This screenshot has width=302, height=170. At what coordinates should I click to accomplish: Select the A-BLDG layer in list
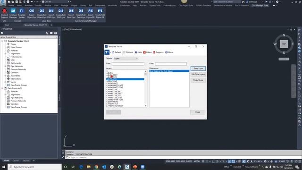(109, 73)
